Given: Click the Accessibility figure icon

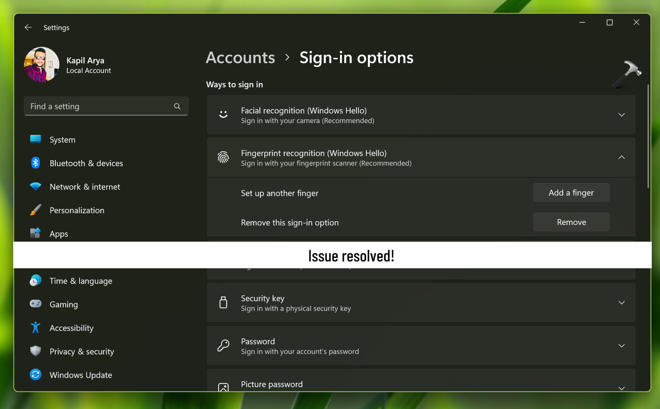Looking at the screenshot, I should pyautogui.click(x=36, y=328).
